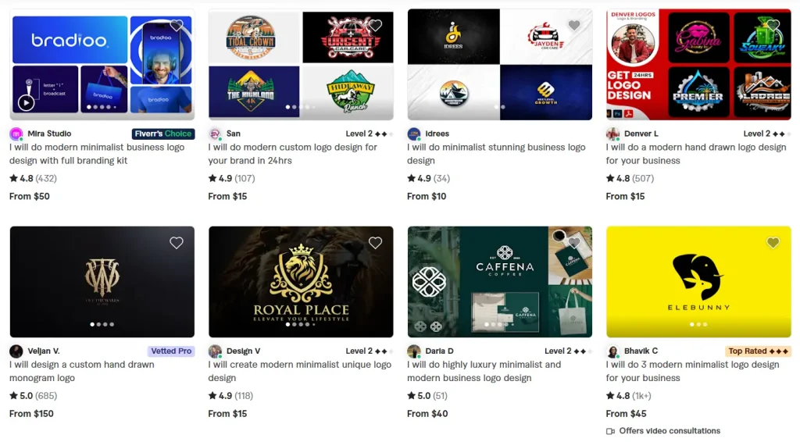Screen dimensions: 800x442
Task: Favorite the Mira Studio gig with heart icon
Action: tap(177, 26)
